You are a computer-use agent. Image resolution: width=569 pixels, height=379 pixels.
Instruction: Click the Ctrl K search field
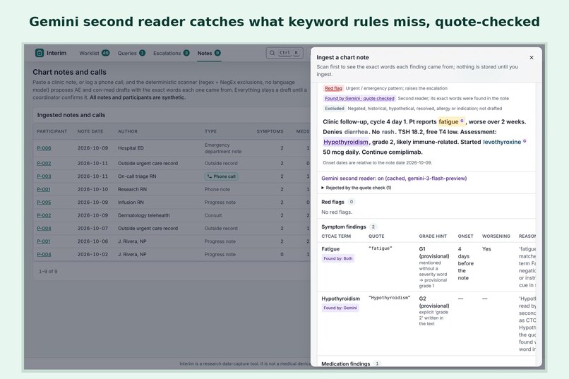(x=284, y=53)
